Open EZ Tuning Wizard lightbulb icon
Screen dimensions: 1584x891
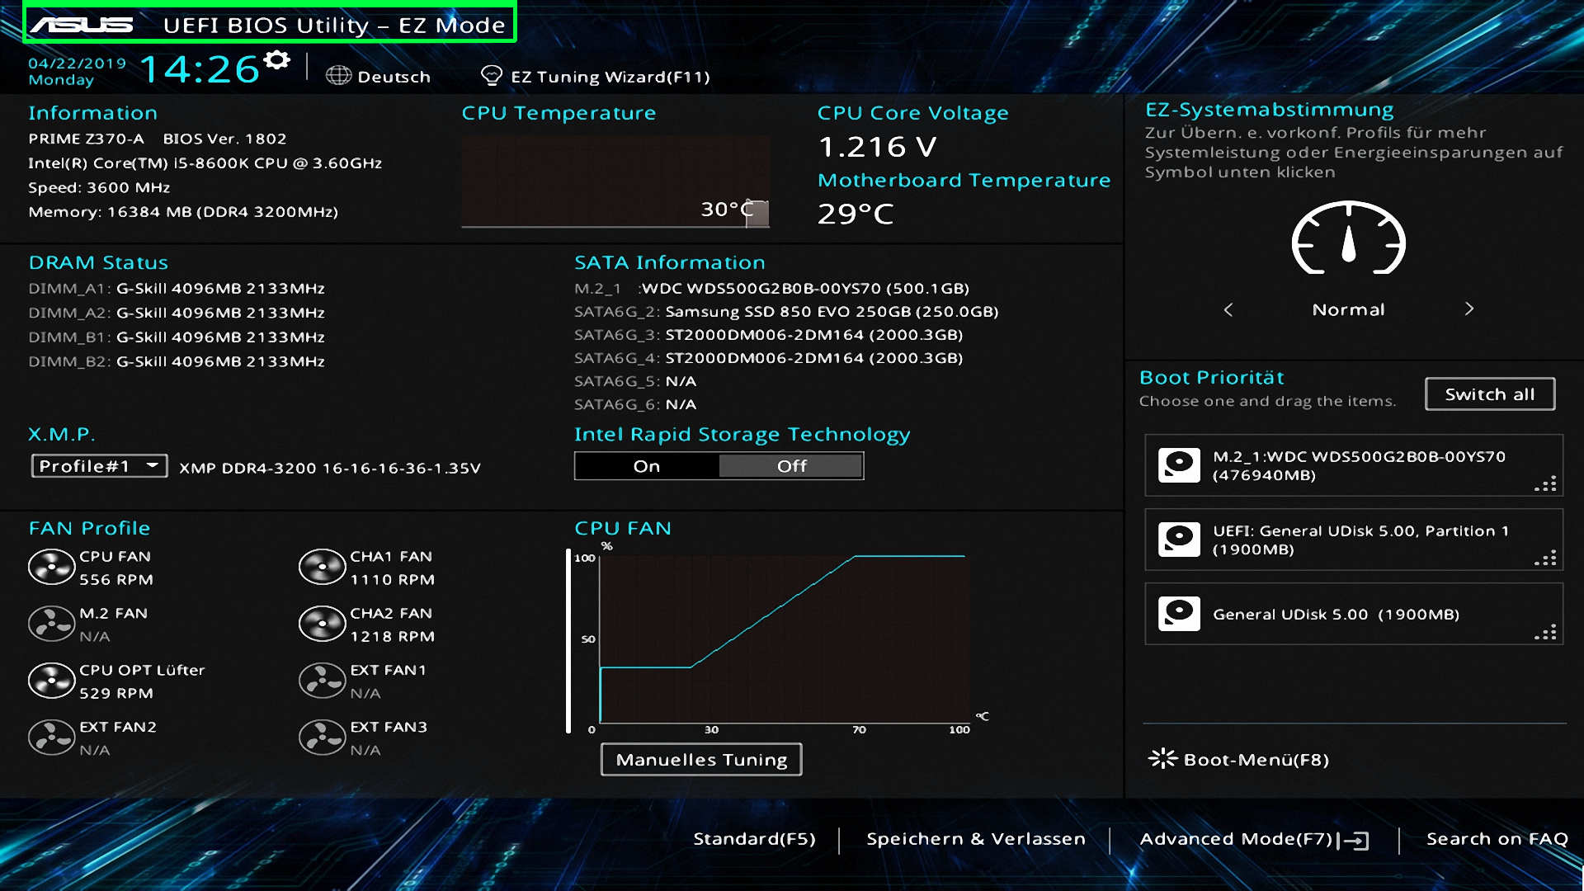[x=492, y=76]
